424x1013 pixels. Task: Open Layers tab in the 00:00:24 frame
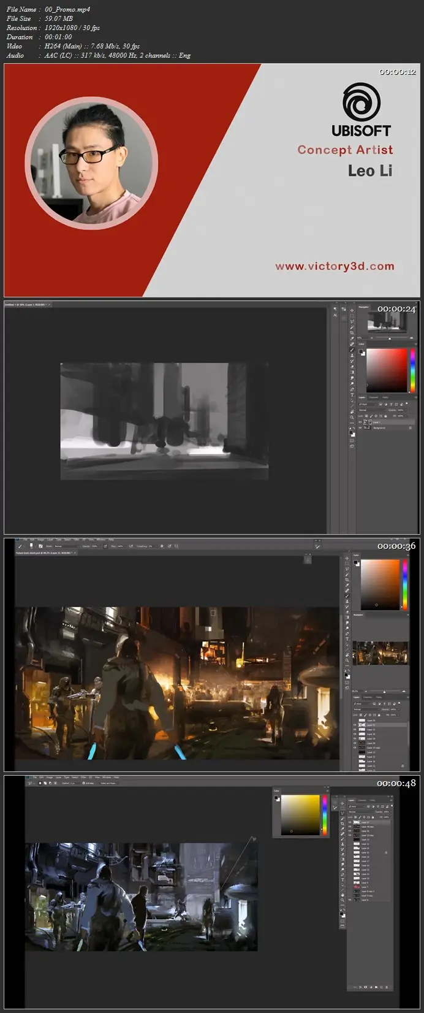pos(362,397)
